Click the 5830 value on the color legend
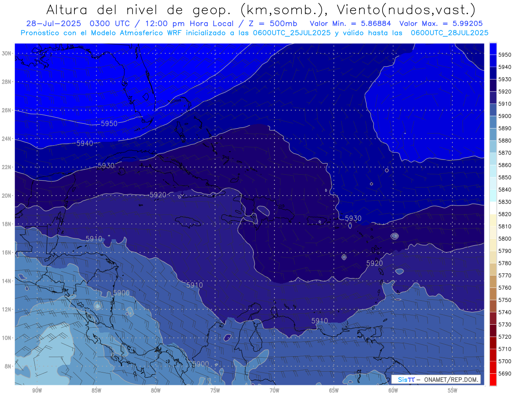The height and width of the screenshot is (396, 513). pos(505,202)
